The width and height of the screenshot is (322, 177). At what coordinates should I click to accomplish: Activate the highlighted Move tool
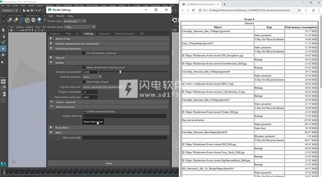click(3, 49)
